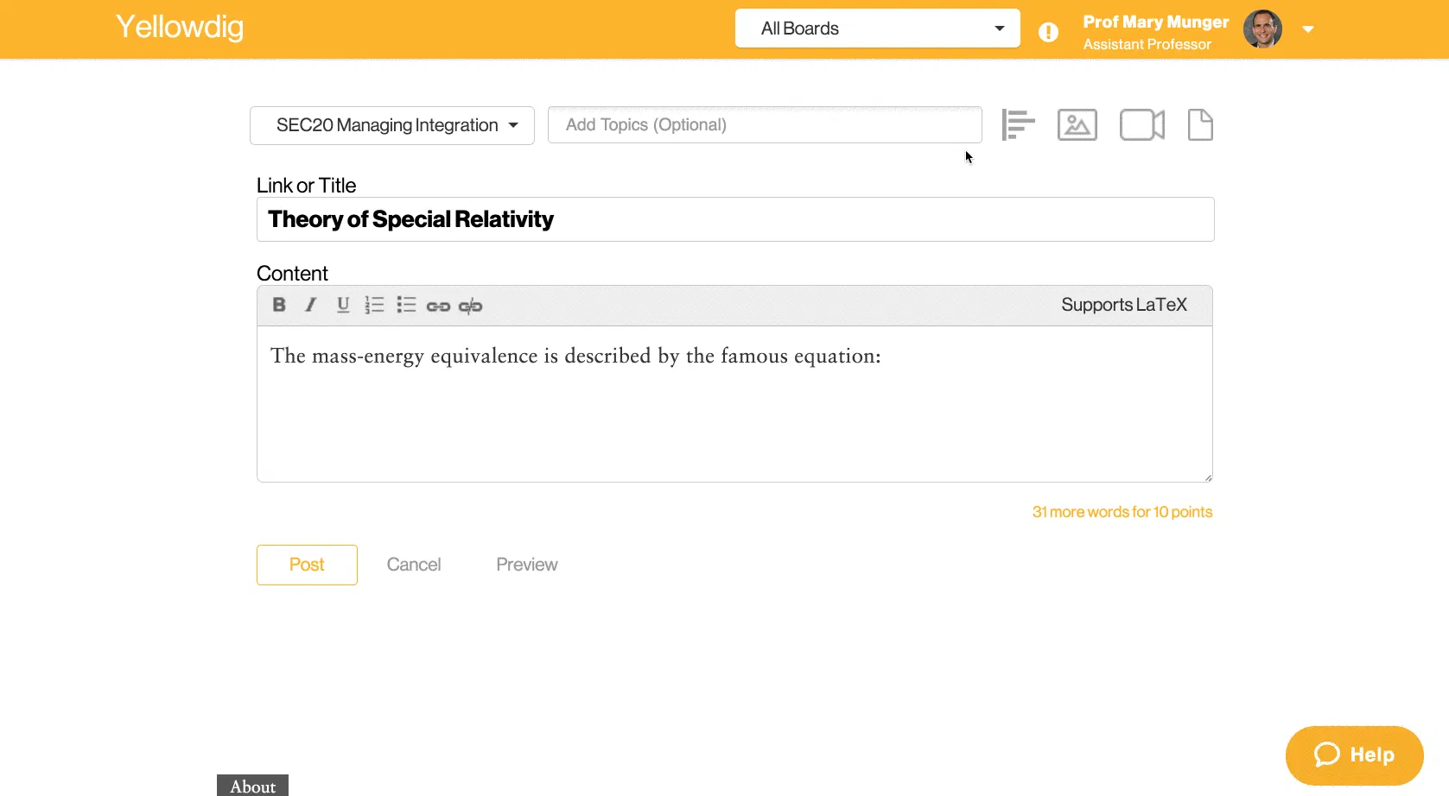Insert a hyperlink in content

tap(438, 306)
